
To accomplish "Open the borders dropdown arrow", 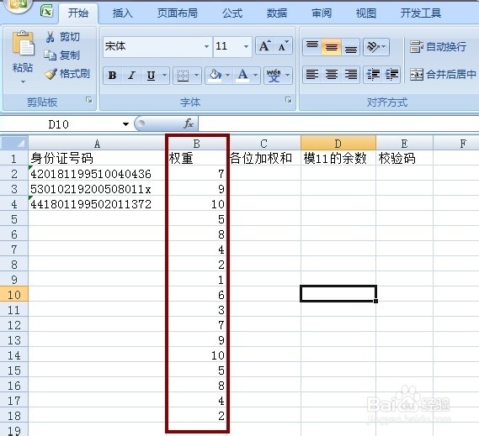I will pyautogui.click(x=197, y=76).
